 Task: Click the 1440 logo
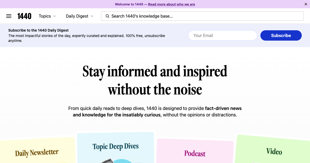pyautogui.click(x=24, y=16)
